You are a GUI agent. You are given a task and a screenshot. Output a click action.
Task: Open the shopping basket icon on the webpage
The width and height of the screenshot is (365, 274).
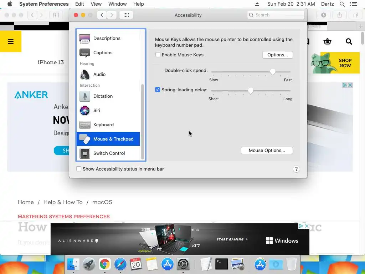tap(327, 41)
